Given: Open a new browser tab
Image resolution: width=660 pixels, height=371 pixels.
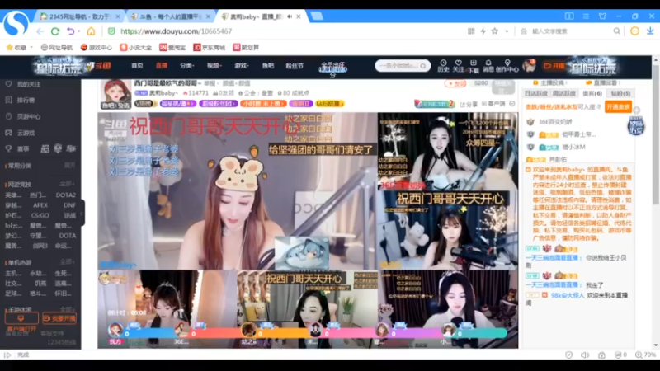Looking at the screenshot, I should point(317,16).
